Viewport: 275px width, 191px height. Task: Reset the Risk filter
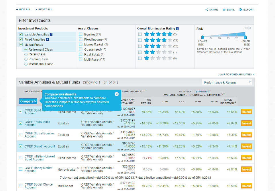(247, 28)
